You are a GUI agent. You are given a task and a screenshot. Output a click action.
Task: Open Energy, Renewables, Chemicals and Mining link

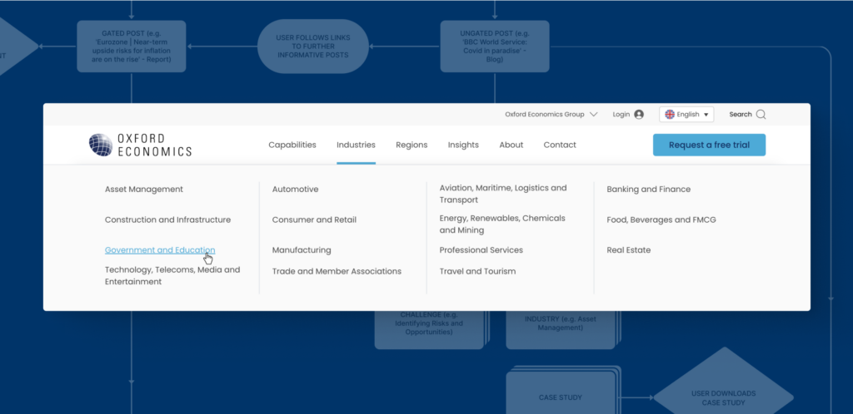click(502, 224)
